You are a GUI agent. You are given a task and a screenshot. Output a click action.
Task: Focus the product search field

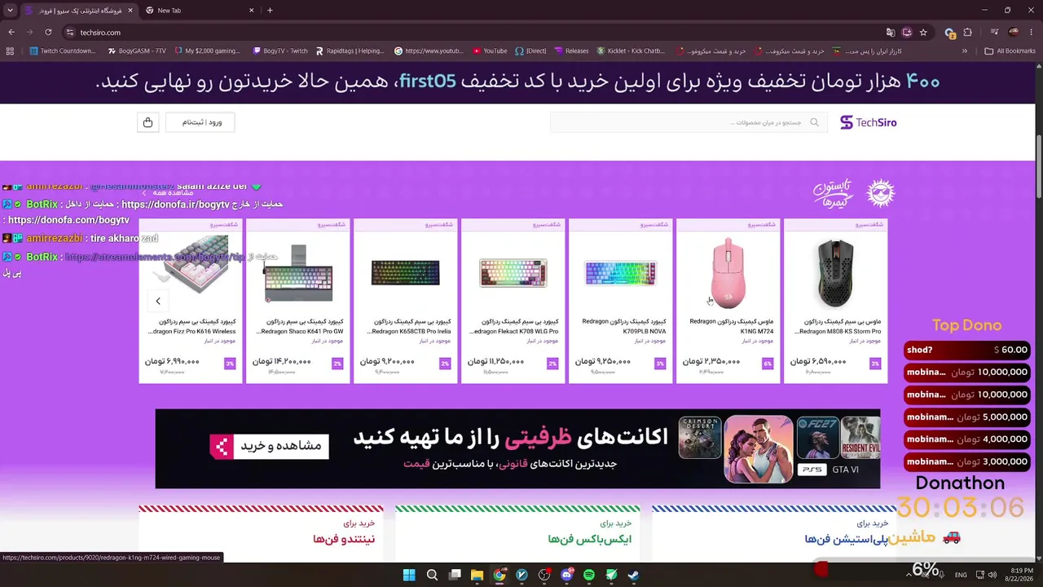[x=689, y=122]
